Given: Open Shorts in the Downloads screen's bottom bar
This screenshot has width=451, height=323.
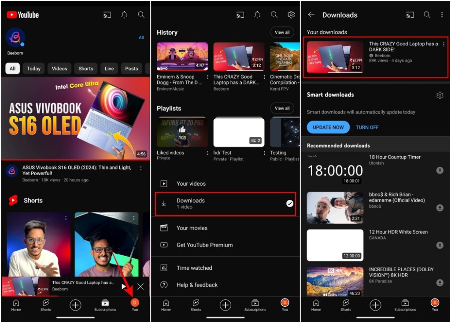Looking at the screenshot, I should point(346,305).
